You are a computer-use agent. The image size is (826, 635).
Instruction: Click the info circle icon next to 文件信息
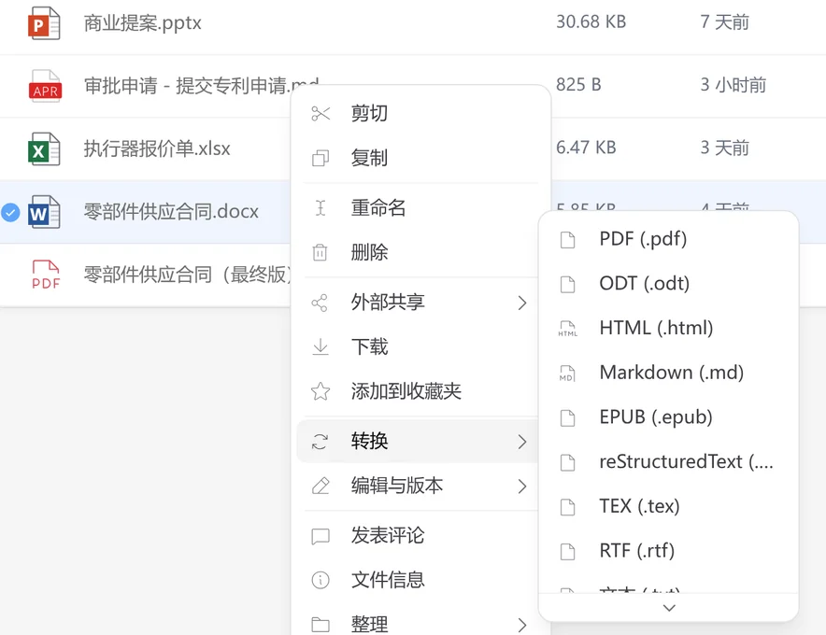320,580
